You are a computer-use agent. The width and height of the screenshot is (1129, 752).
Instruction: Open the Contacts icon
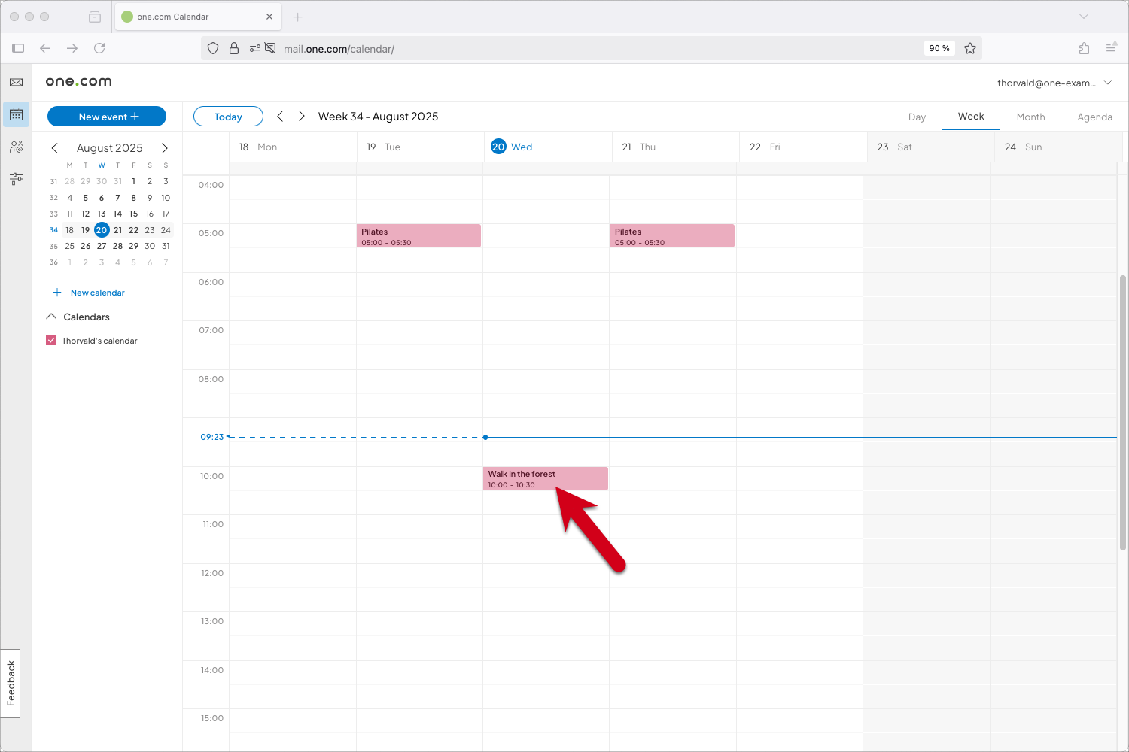[x=16, y=147]
